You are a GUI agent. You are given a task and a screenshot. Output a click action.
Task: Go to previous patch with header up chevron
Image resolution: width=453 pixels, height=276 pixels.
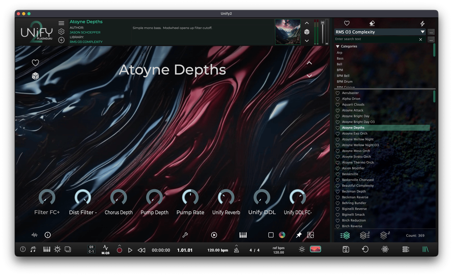307,23
